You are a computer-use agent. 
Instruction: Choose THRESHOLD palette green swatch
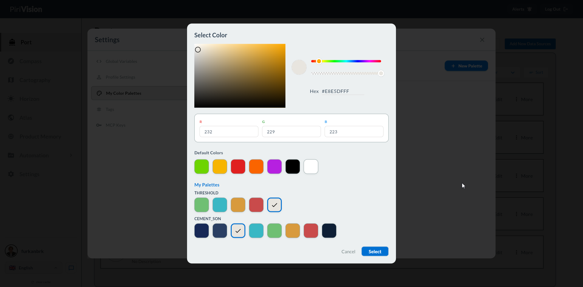click(x=202, y=205)
